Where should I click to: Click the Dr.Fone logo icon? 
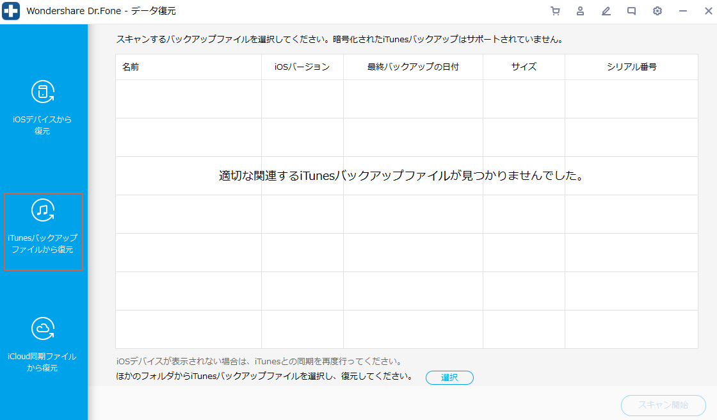tap(11, 11)
